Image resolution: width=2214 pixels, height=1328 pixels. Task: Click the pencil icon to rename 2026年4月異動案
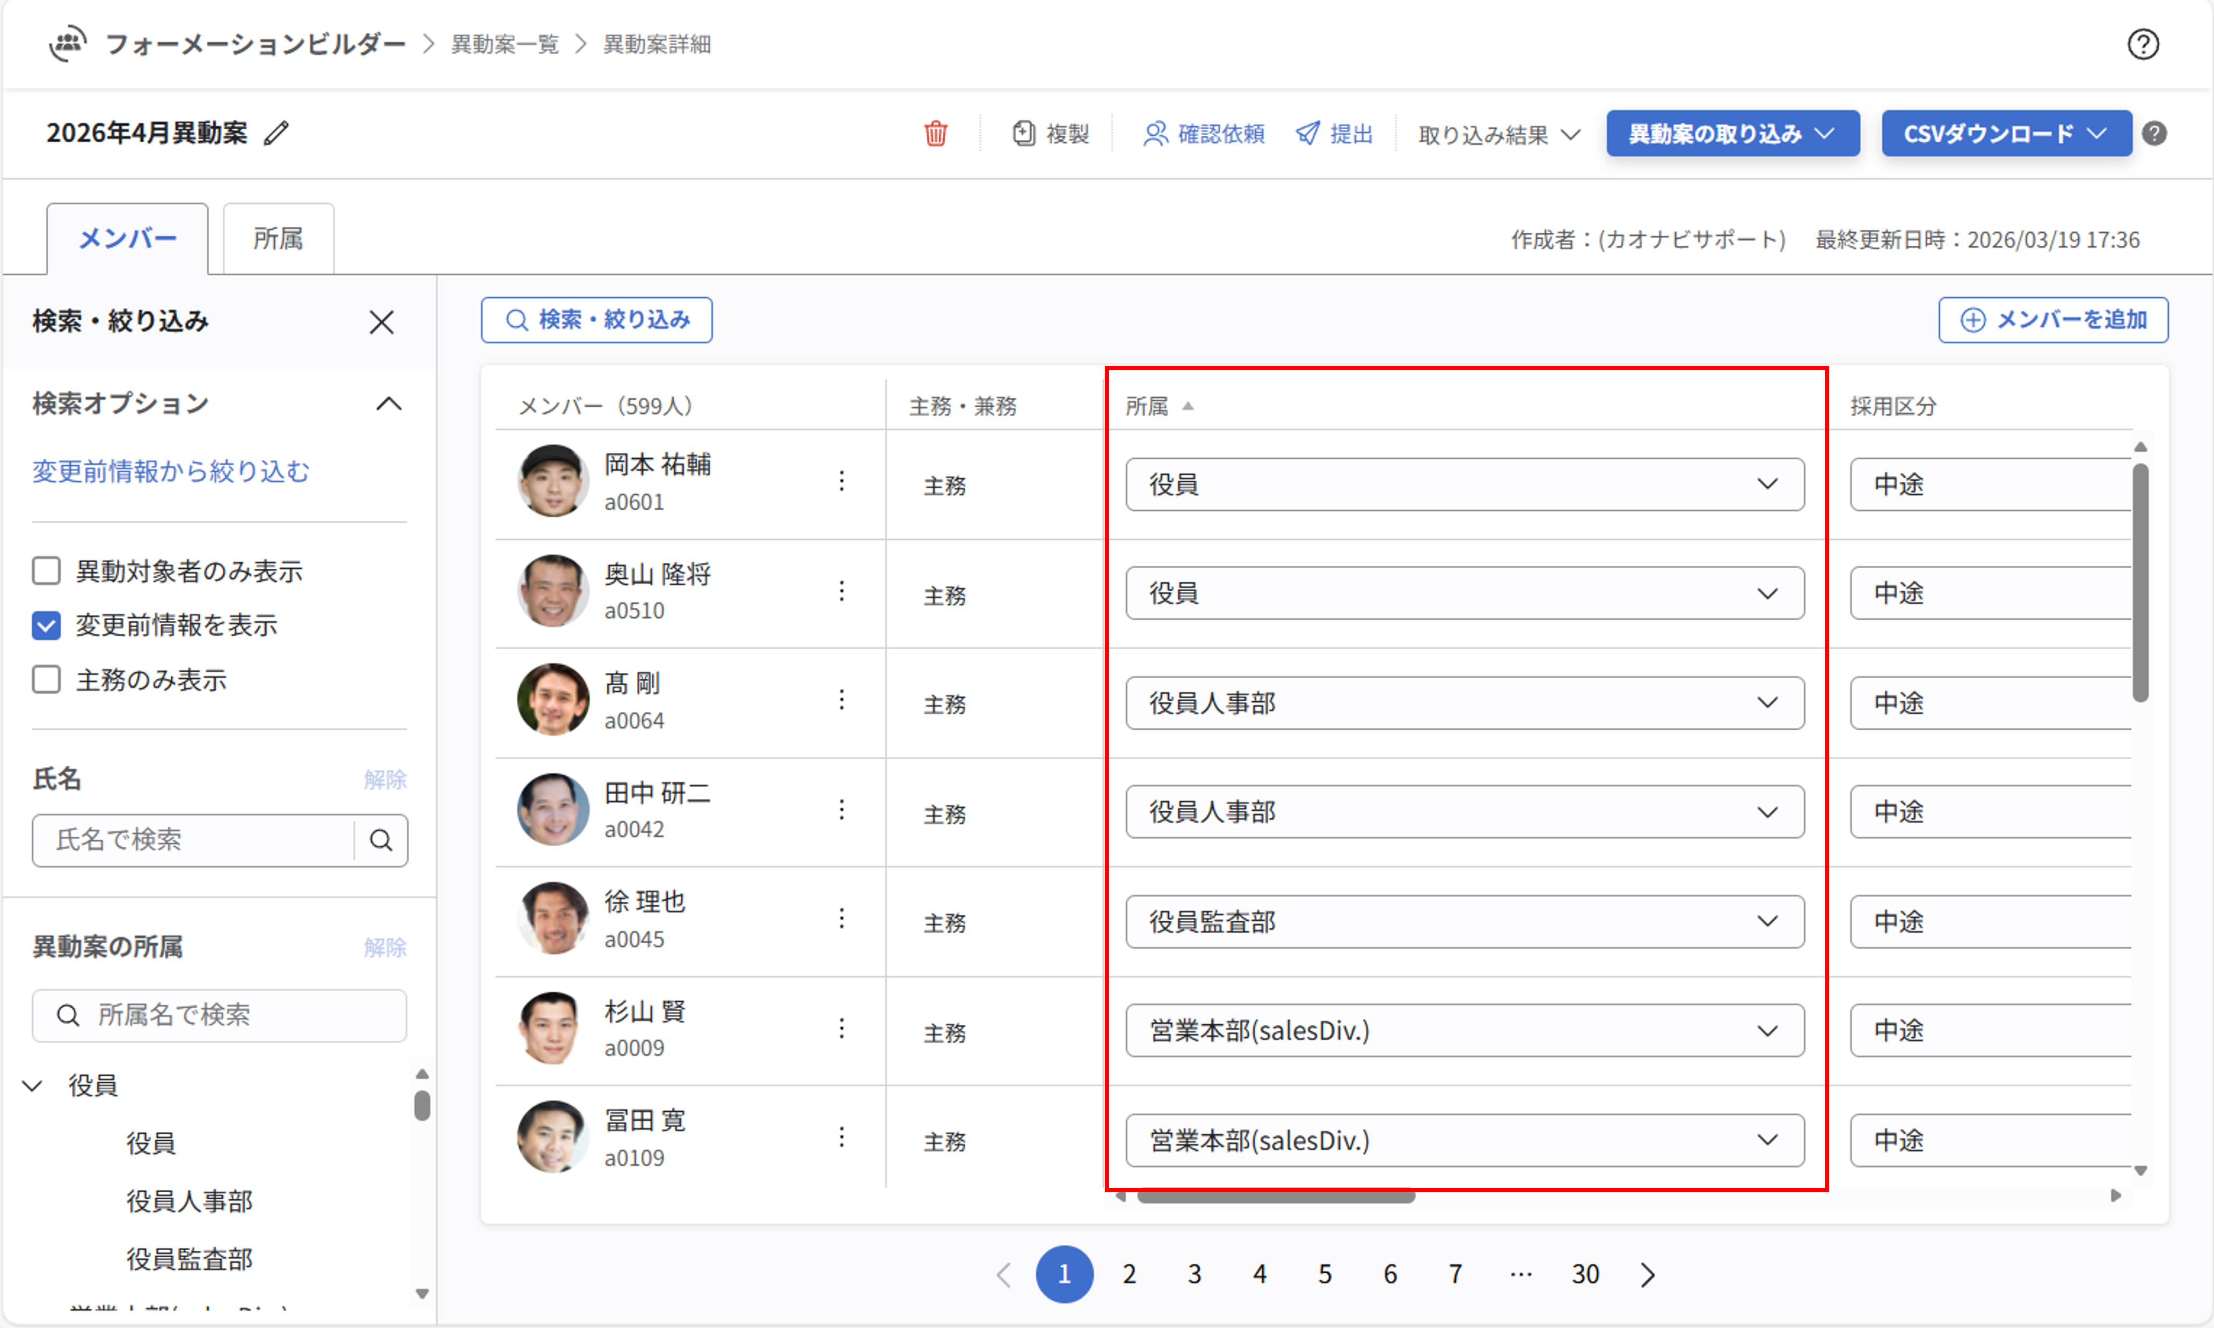[x=276, y=134]
